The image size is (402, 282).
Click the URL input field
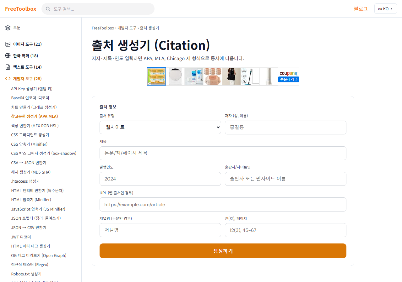tap(223, 204)
